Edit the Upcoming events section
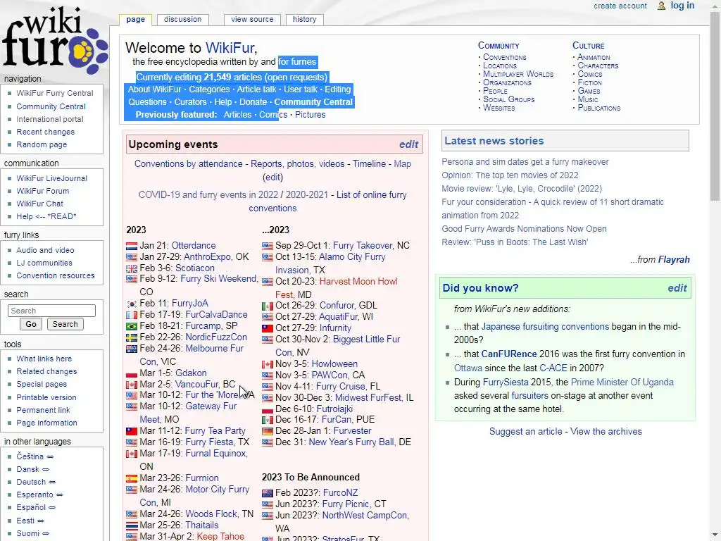 click(408, 144)
